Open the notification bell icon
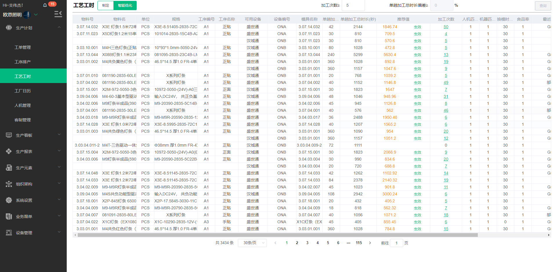557x272 pixels. pos(45,5)
